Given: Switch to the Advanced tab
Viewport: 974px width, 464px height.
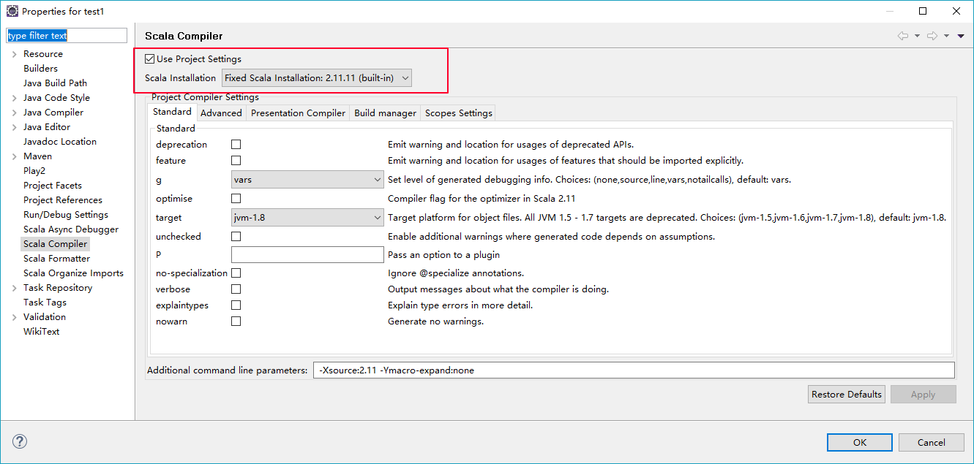Looking at the screenshot, I should (x=221, y=113).
